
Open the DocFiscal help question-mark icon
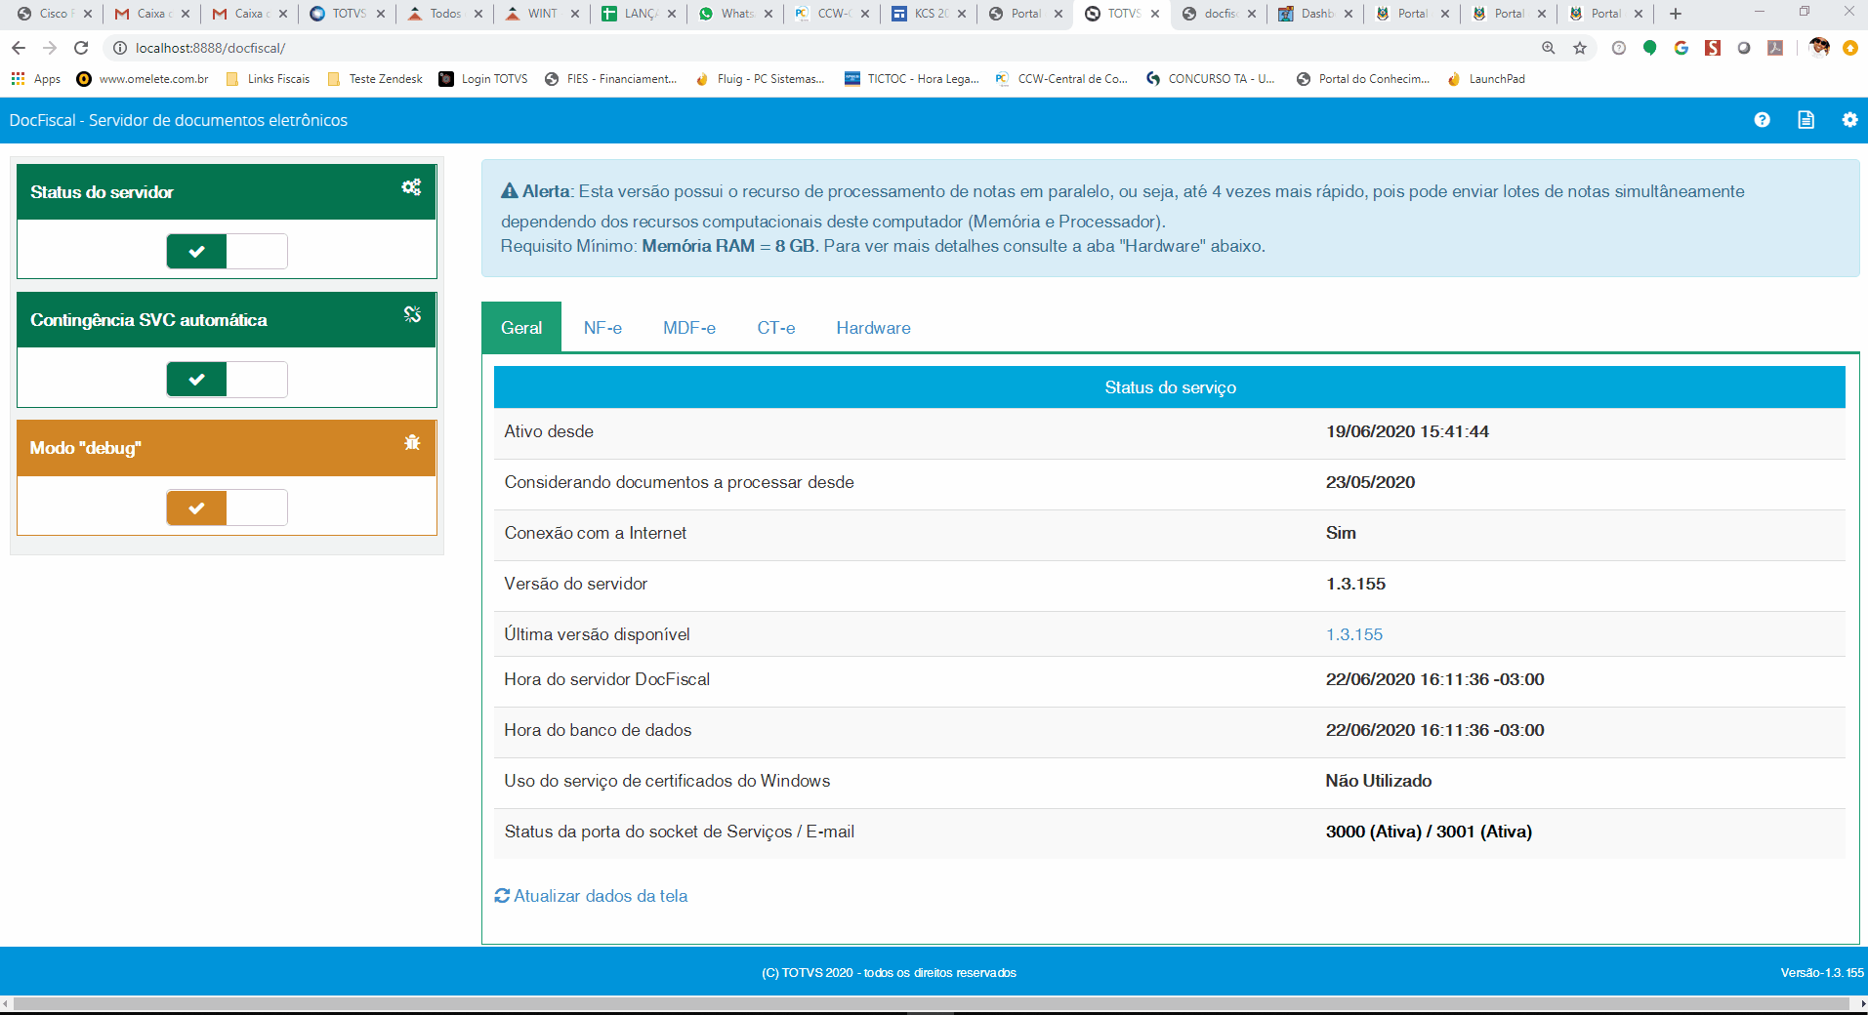pos(1762,120)
